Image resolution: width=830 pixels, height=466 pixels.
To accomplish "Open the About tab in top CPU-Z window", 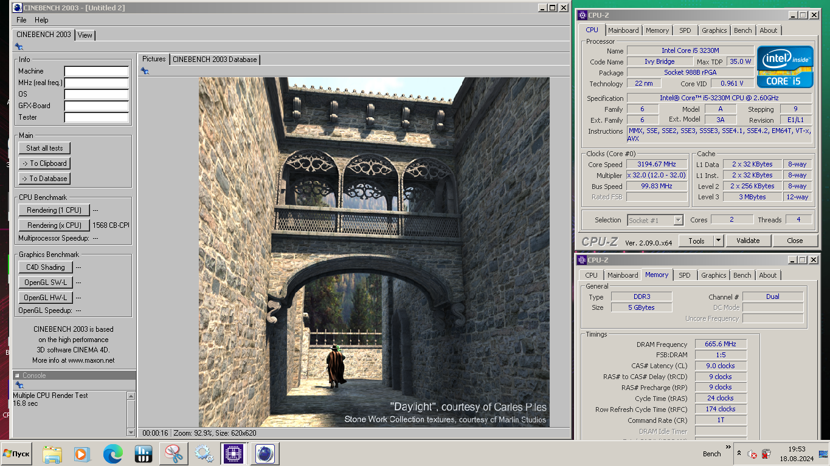I will click(769, 30).
